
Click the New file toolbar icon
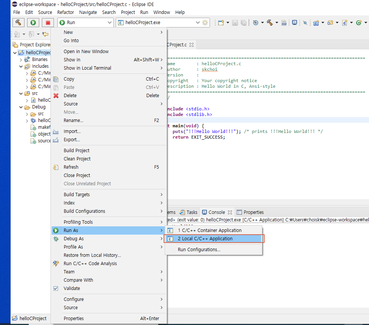[x=221, y=23]
